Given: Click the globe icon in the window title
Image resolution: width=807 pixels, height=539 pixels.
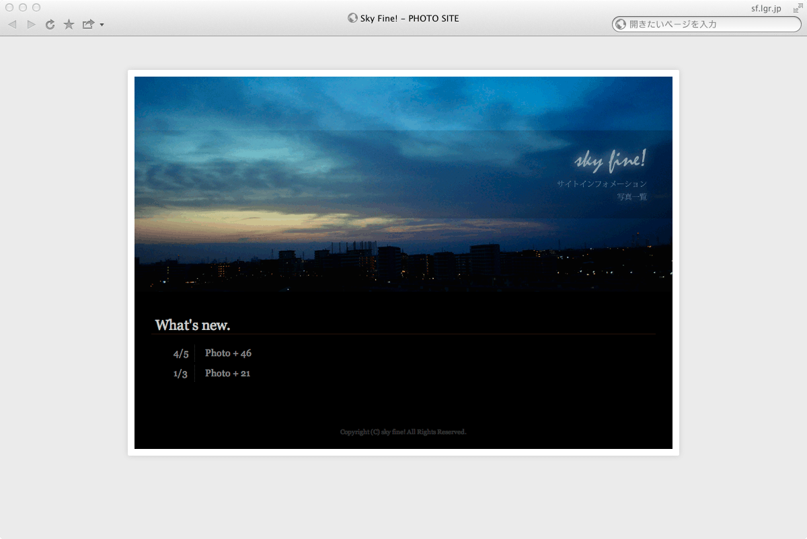Looking at the screenshot, I should 352,18.
